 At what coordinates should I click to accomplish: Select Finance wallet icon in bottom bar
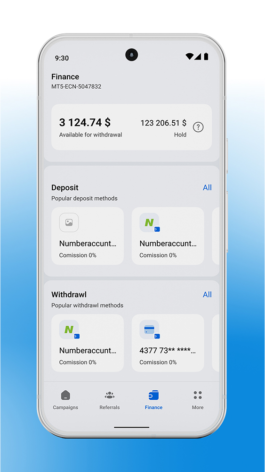(153, 395)
